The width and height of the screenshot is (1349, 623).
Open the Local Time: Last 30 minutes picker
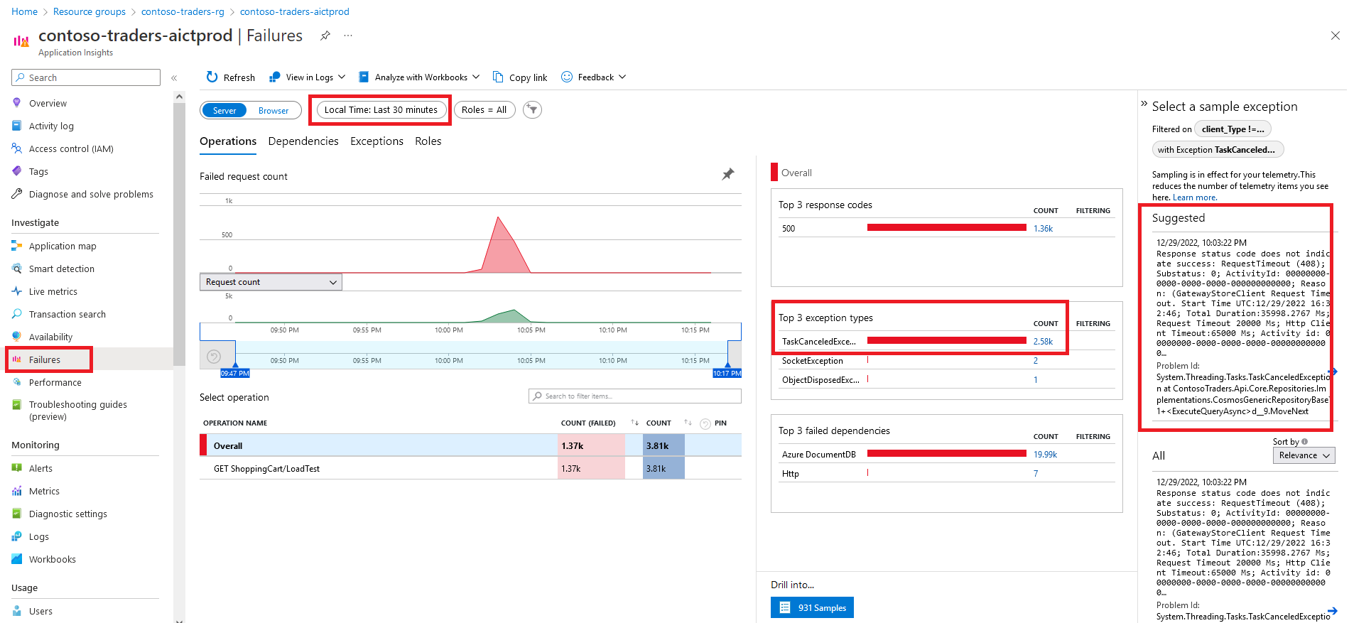[x=381, y=109]
